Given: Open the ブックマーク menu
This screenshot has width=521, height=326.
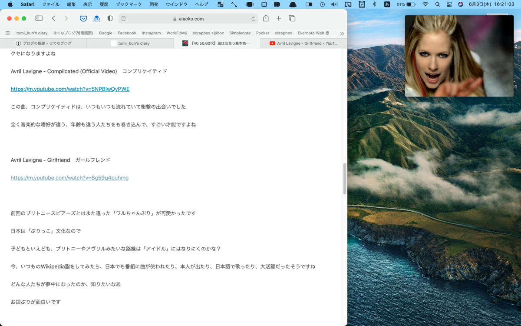Looking at the screenshot, I should [129, 4].
